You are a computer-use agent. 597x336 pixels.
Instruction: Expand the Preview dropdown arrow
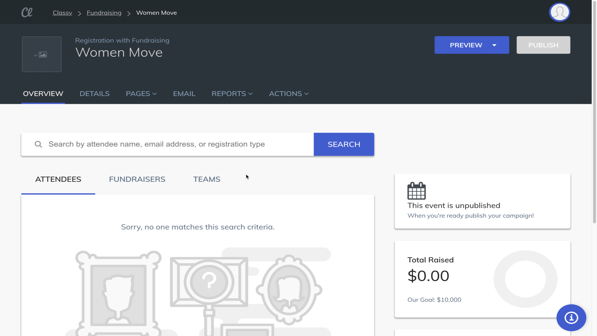pos(494,45)
